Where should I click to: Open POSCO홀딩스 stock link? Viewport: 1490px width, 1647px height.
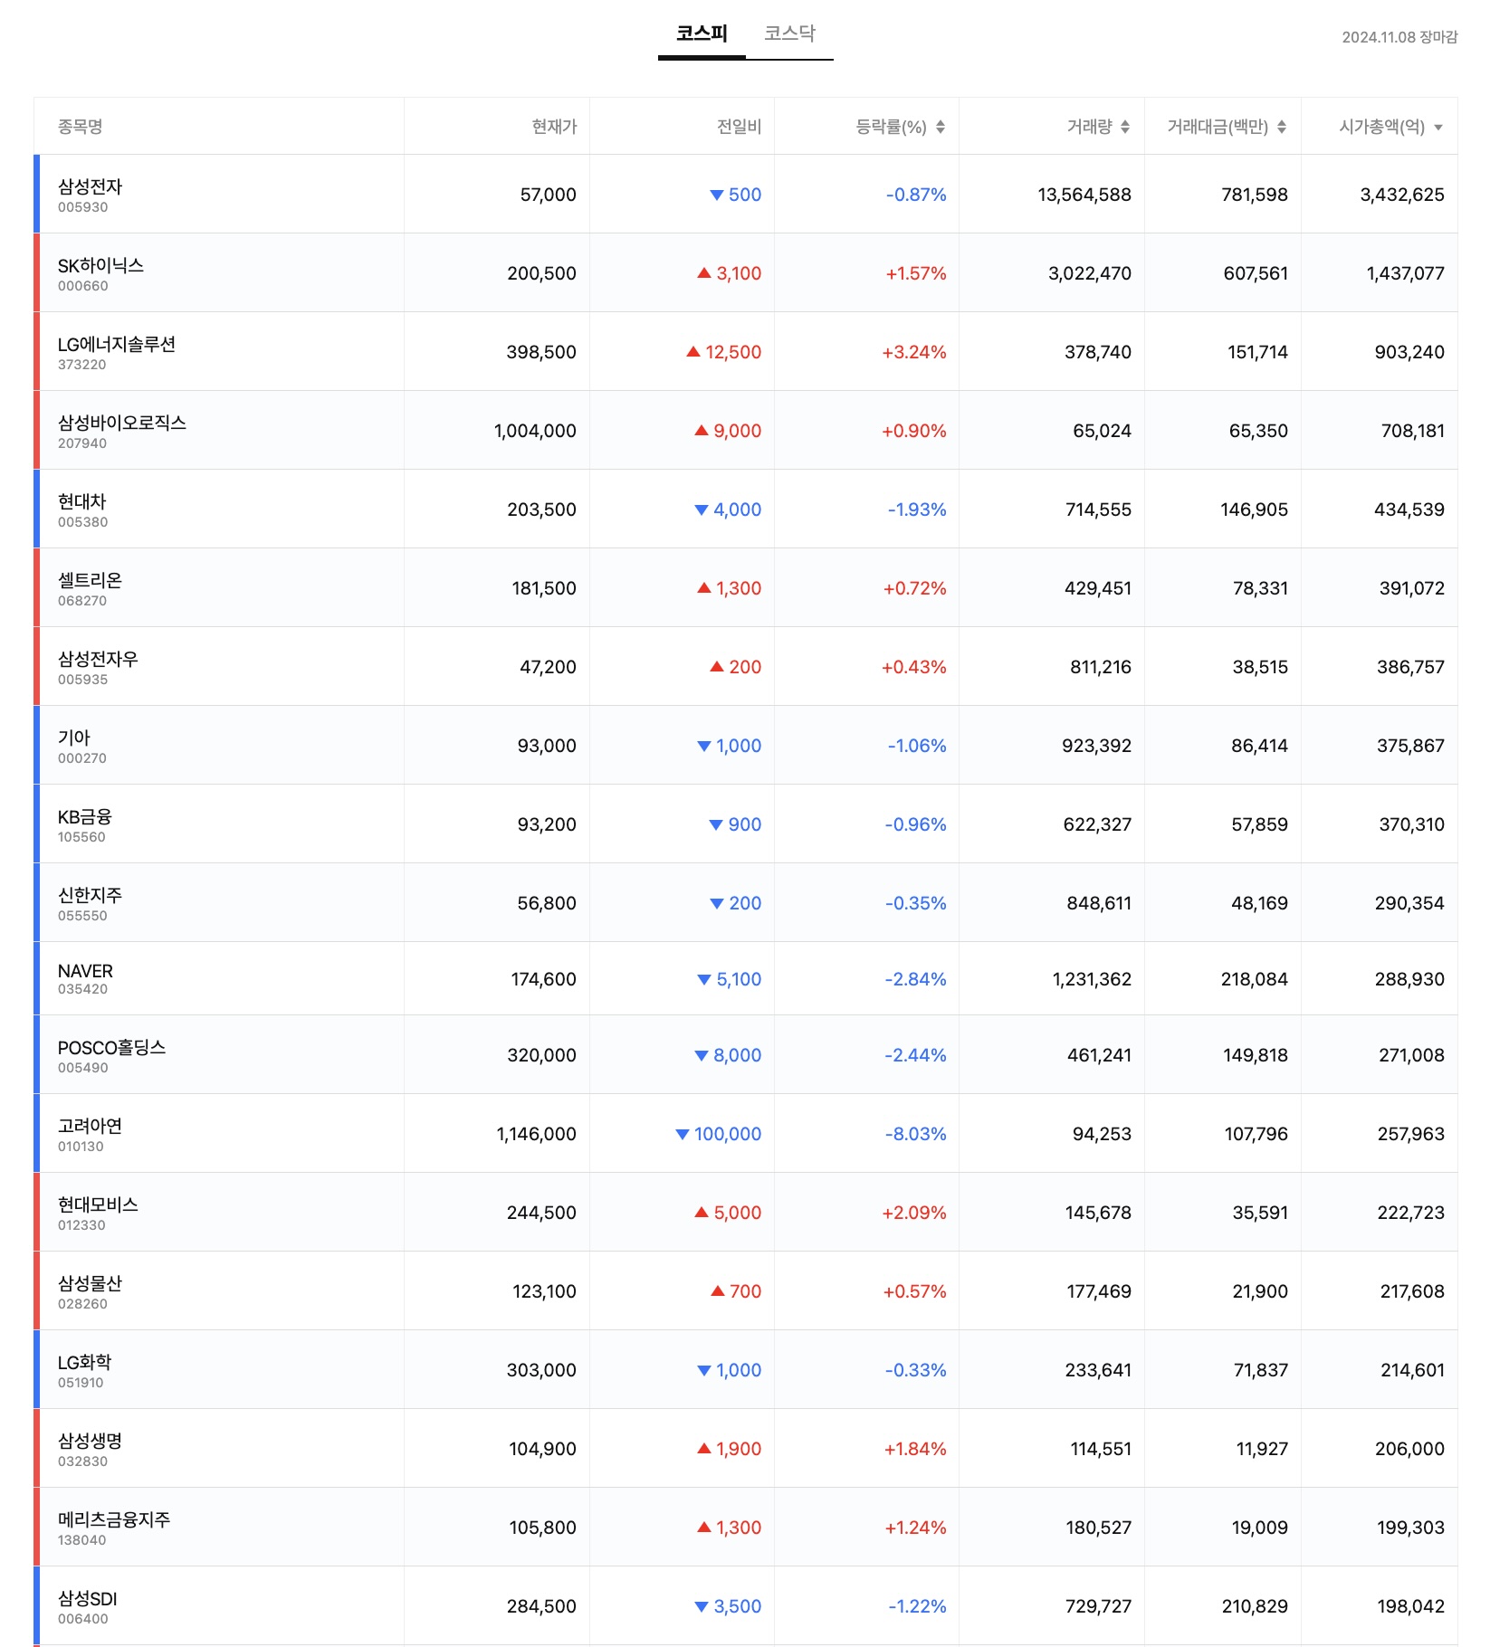coord(112,1047)
